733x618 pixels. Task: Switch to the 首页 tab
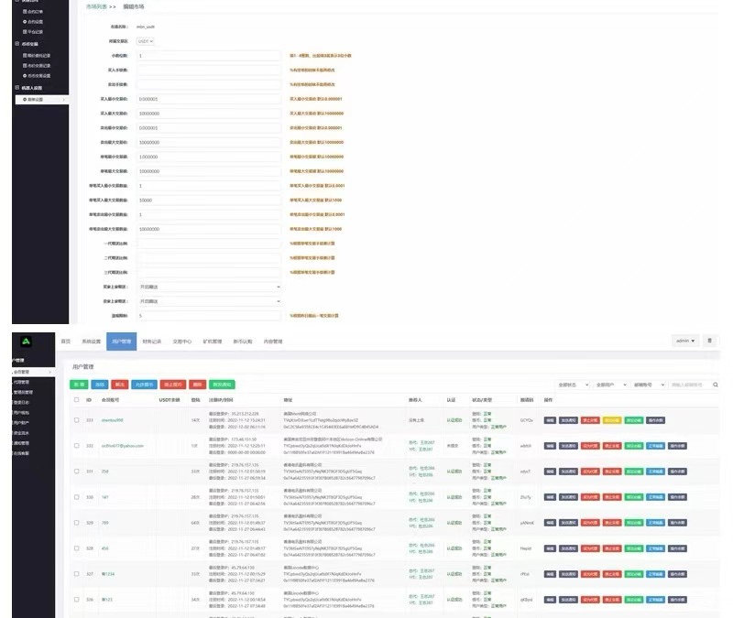[65, 342]
